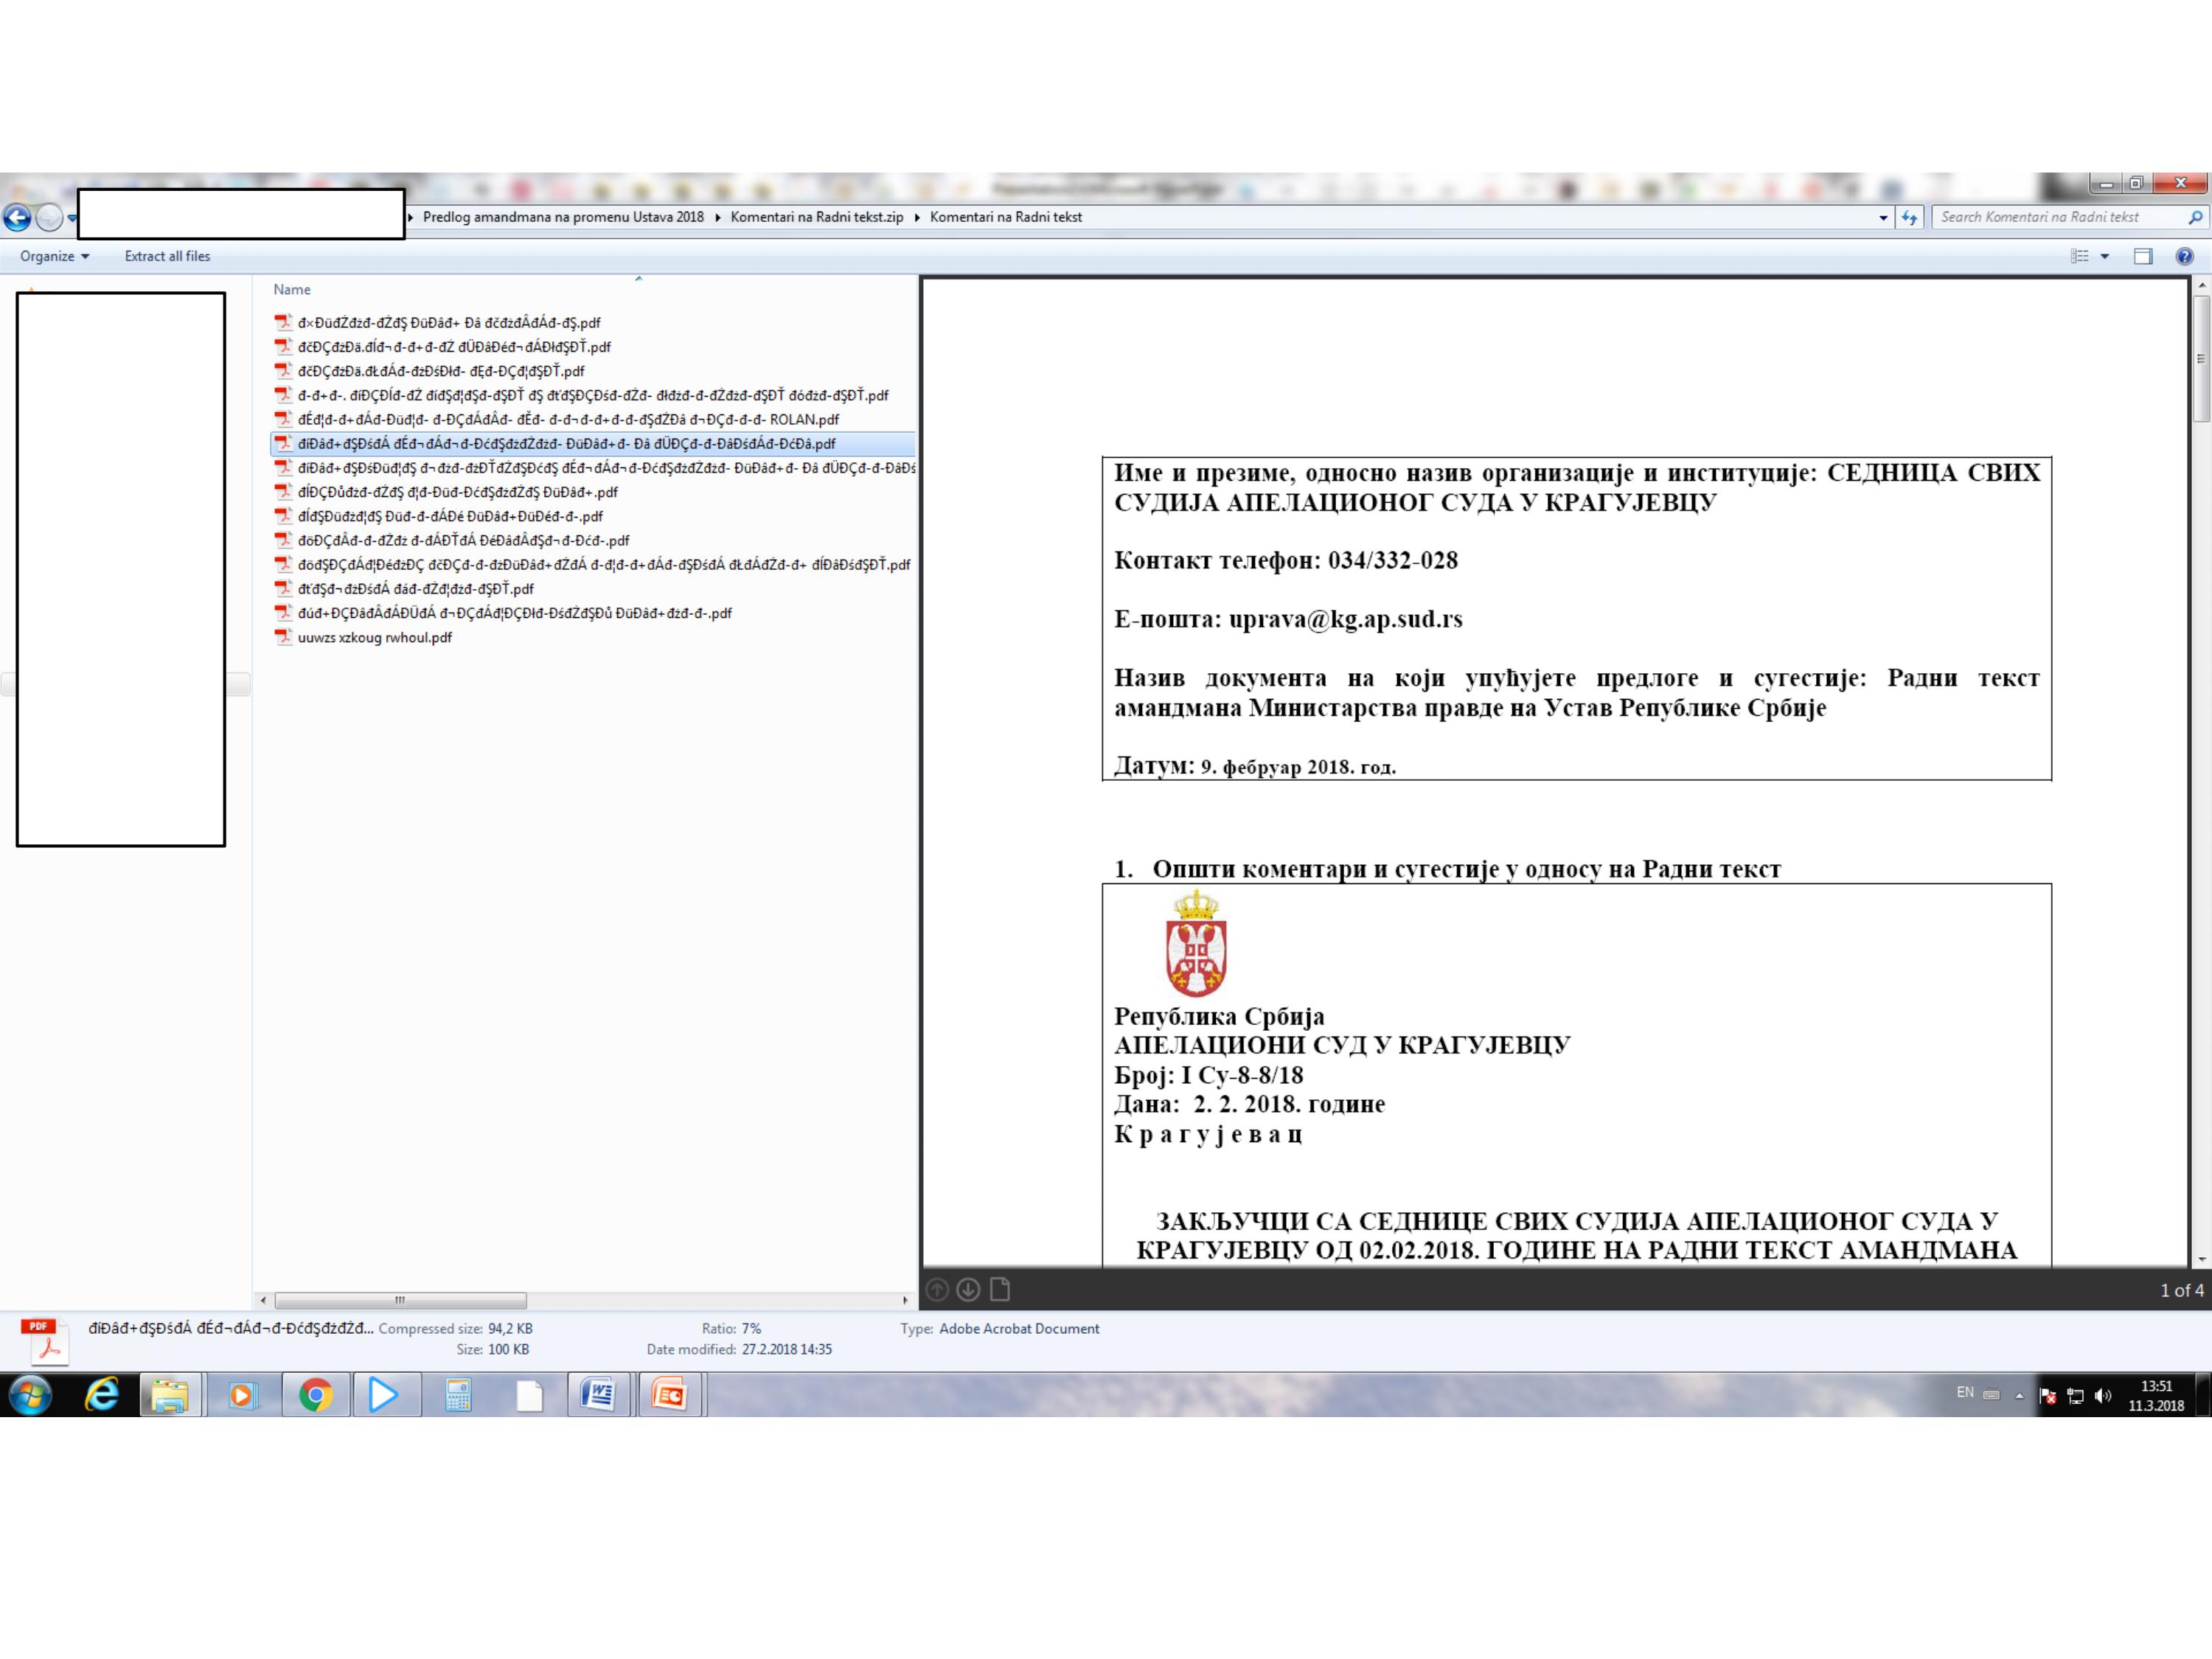Show hidden tray icons arrow
This screenshot has width=2212, height=1659.
(x=2019, y=1396)
